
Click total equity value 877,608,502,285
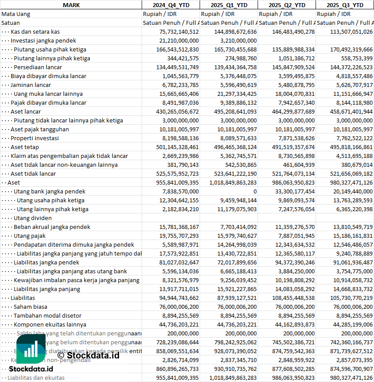click(x=293, y=369)
